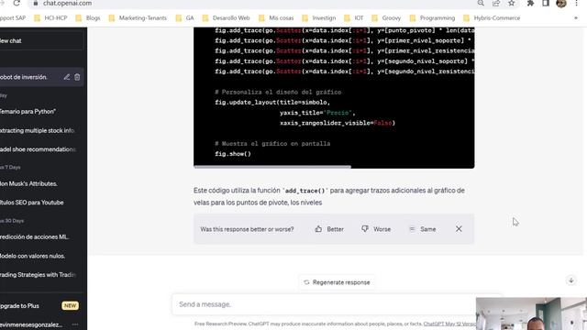
Task: Click the code block horizontal scrollbar
Action: 272,167
